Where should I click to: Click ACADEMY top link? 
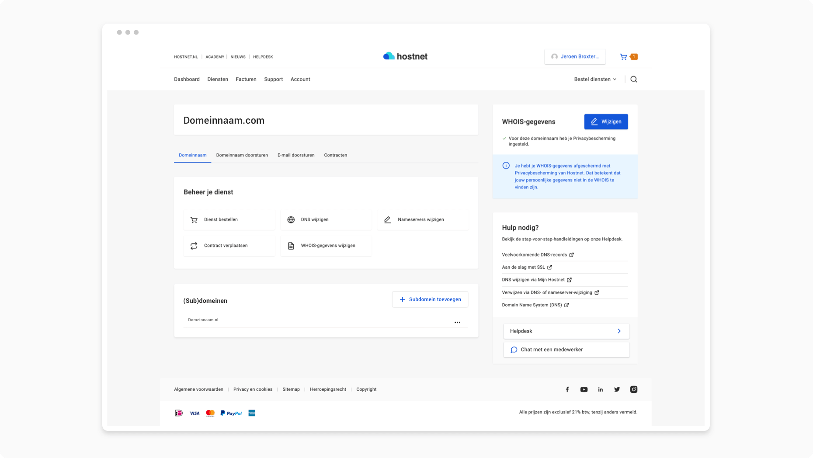pyautogui.click(x=215, y=57)
